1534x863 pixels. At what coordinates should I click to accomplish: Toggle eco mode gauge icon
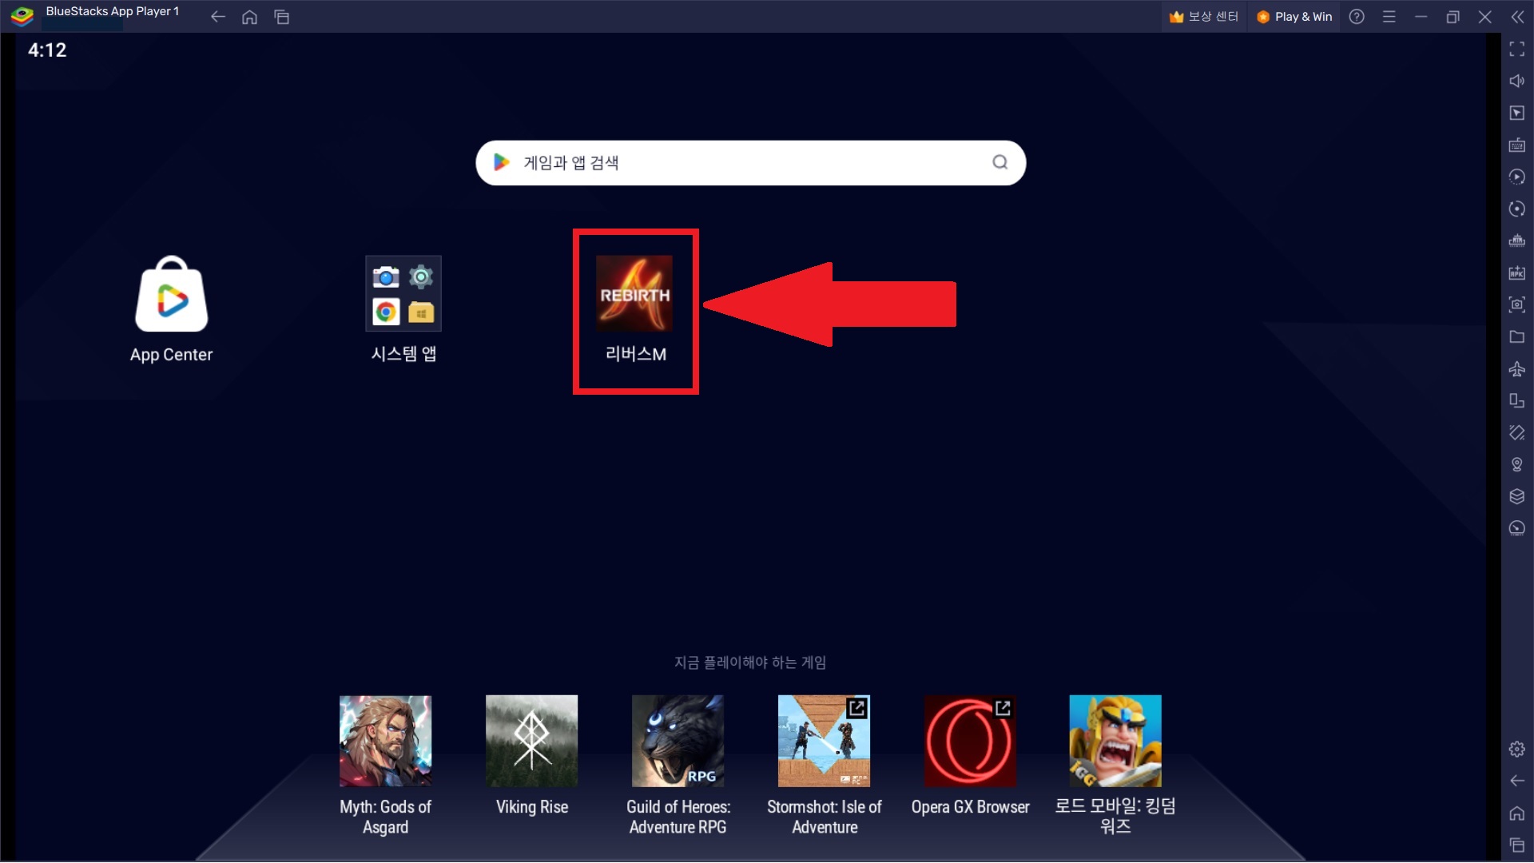(x=1517, y=529)
